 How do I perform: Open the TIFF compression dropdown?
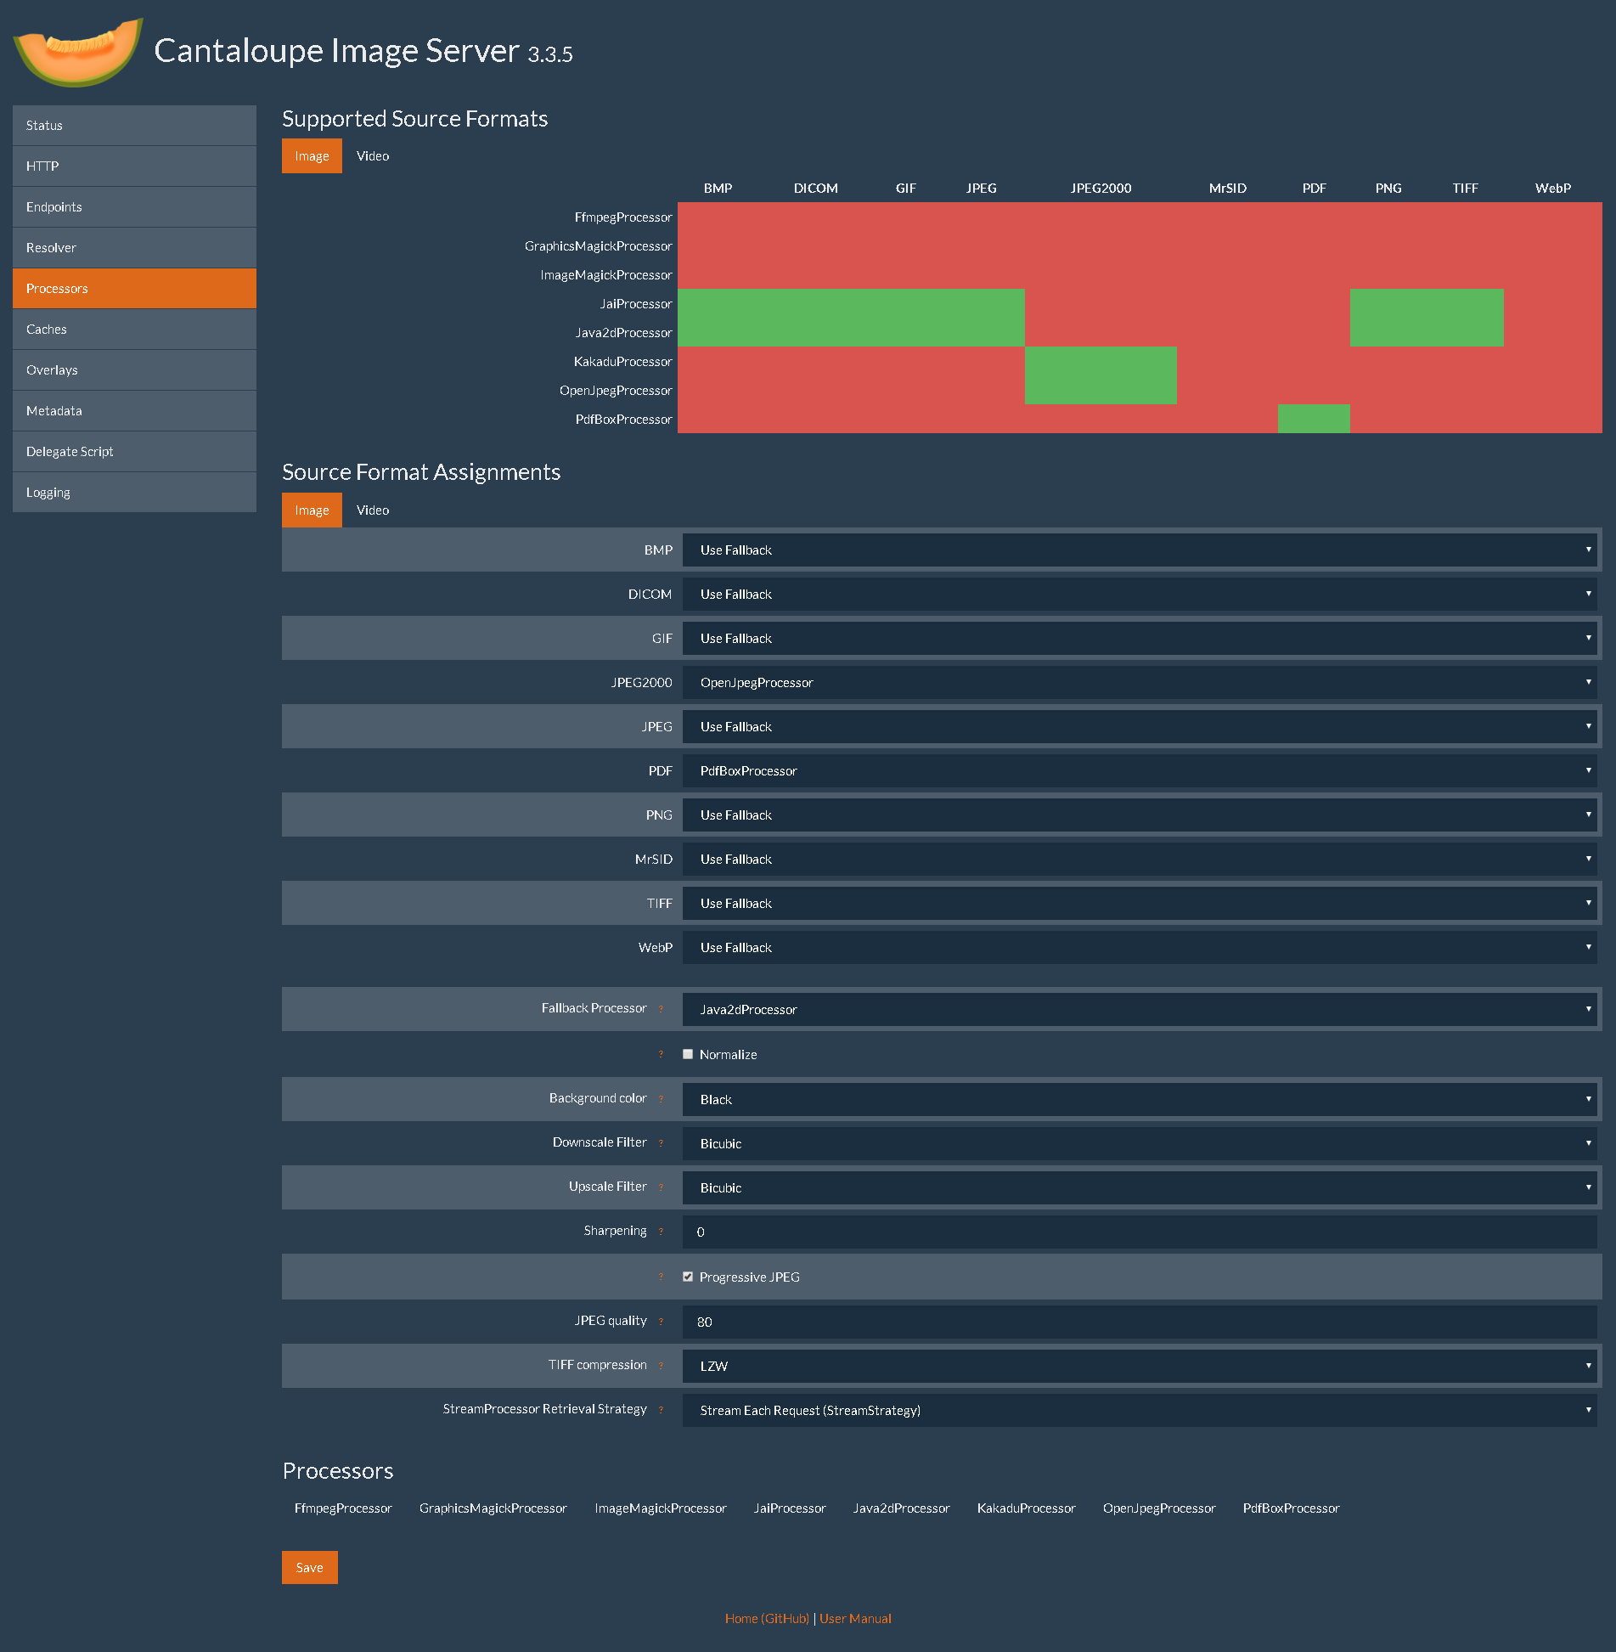click(x=1140, y=1367)
